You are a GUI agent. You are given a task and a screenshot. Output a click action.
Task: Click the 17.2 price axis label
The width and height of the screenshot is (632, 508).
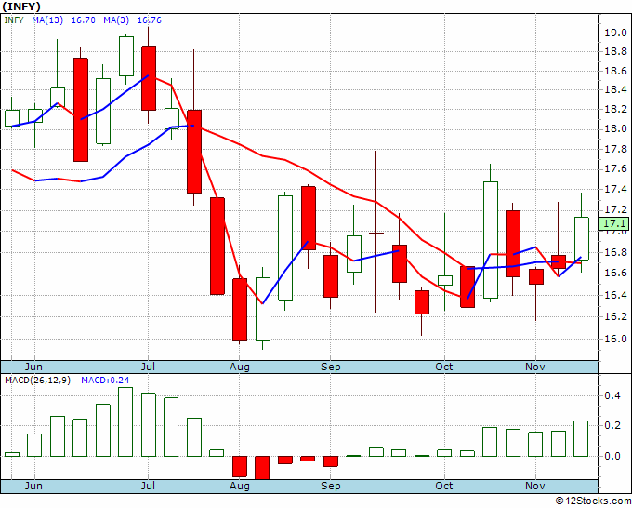coord(615,210)
